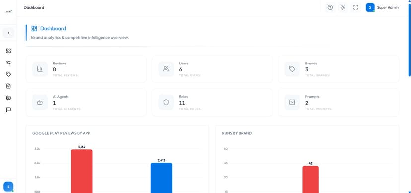
Task: Open the chat bubble icon in sidebar
Action: point(8,110)
